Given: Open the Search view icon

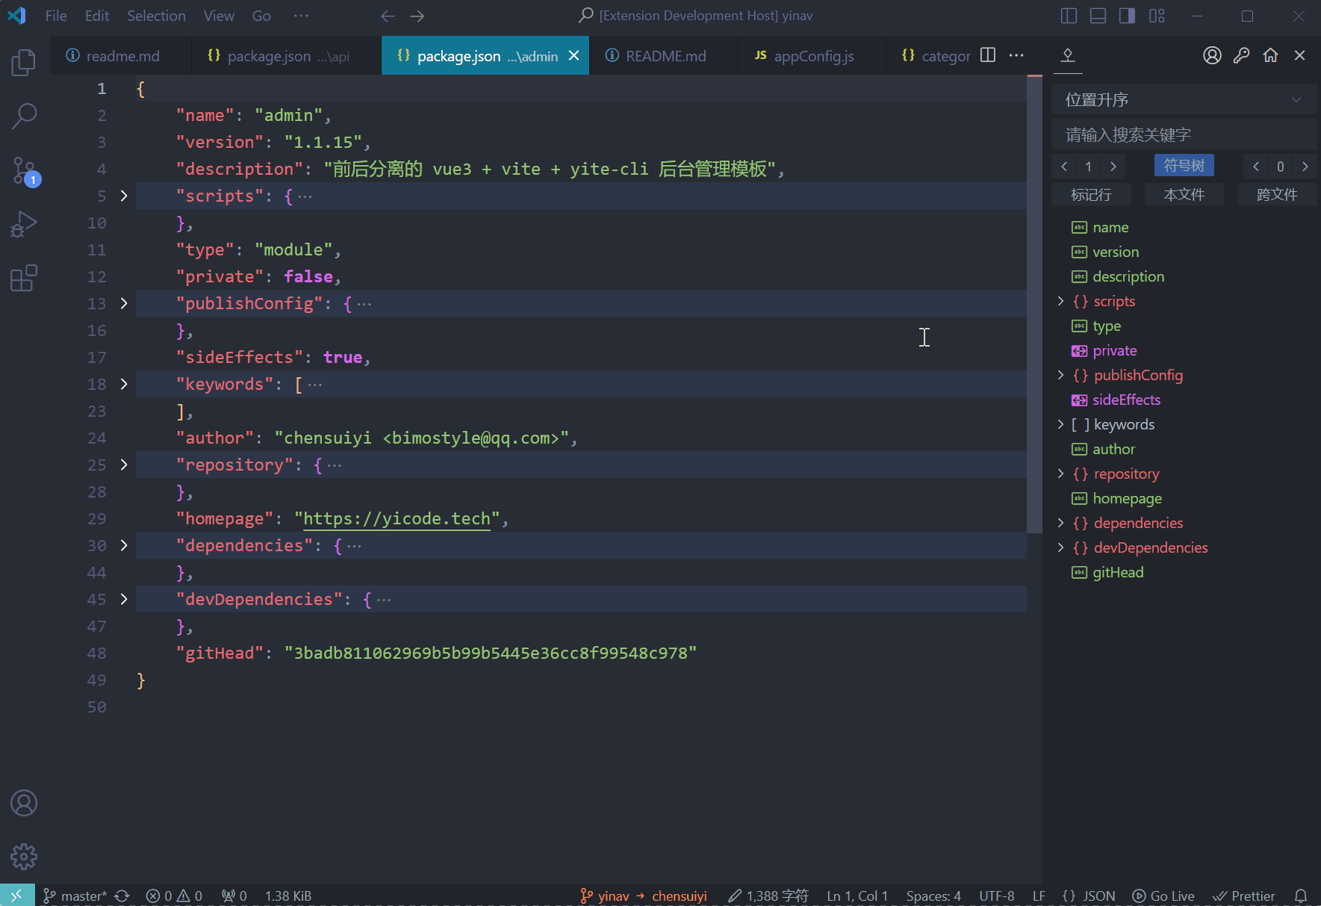Looking at the screenshot, I should coord(24,117).
